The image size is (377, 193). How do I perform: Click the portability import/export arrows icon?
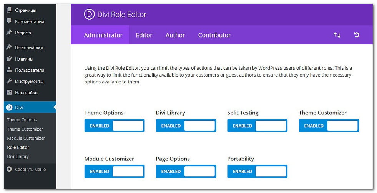(x=337, y=35)
